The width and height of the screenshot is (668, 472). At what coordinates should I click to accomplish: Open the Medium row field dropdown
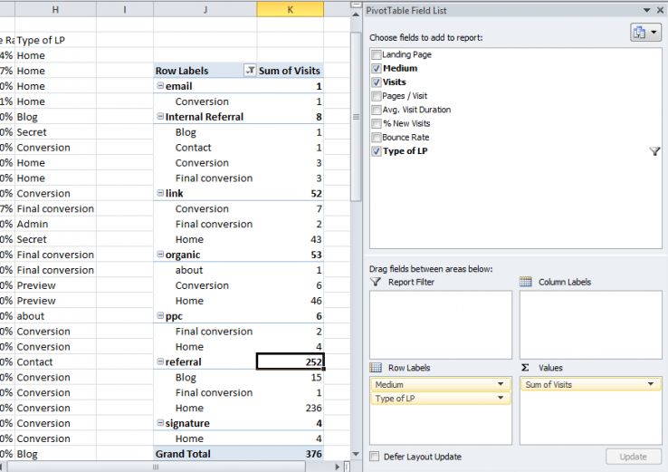point(500,385)
